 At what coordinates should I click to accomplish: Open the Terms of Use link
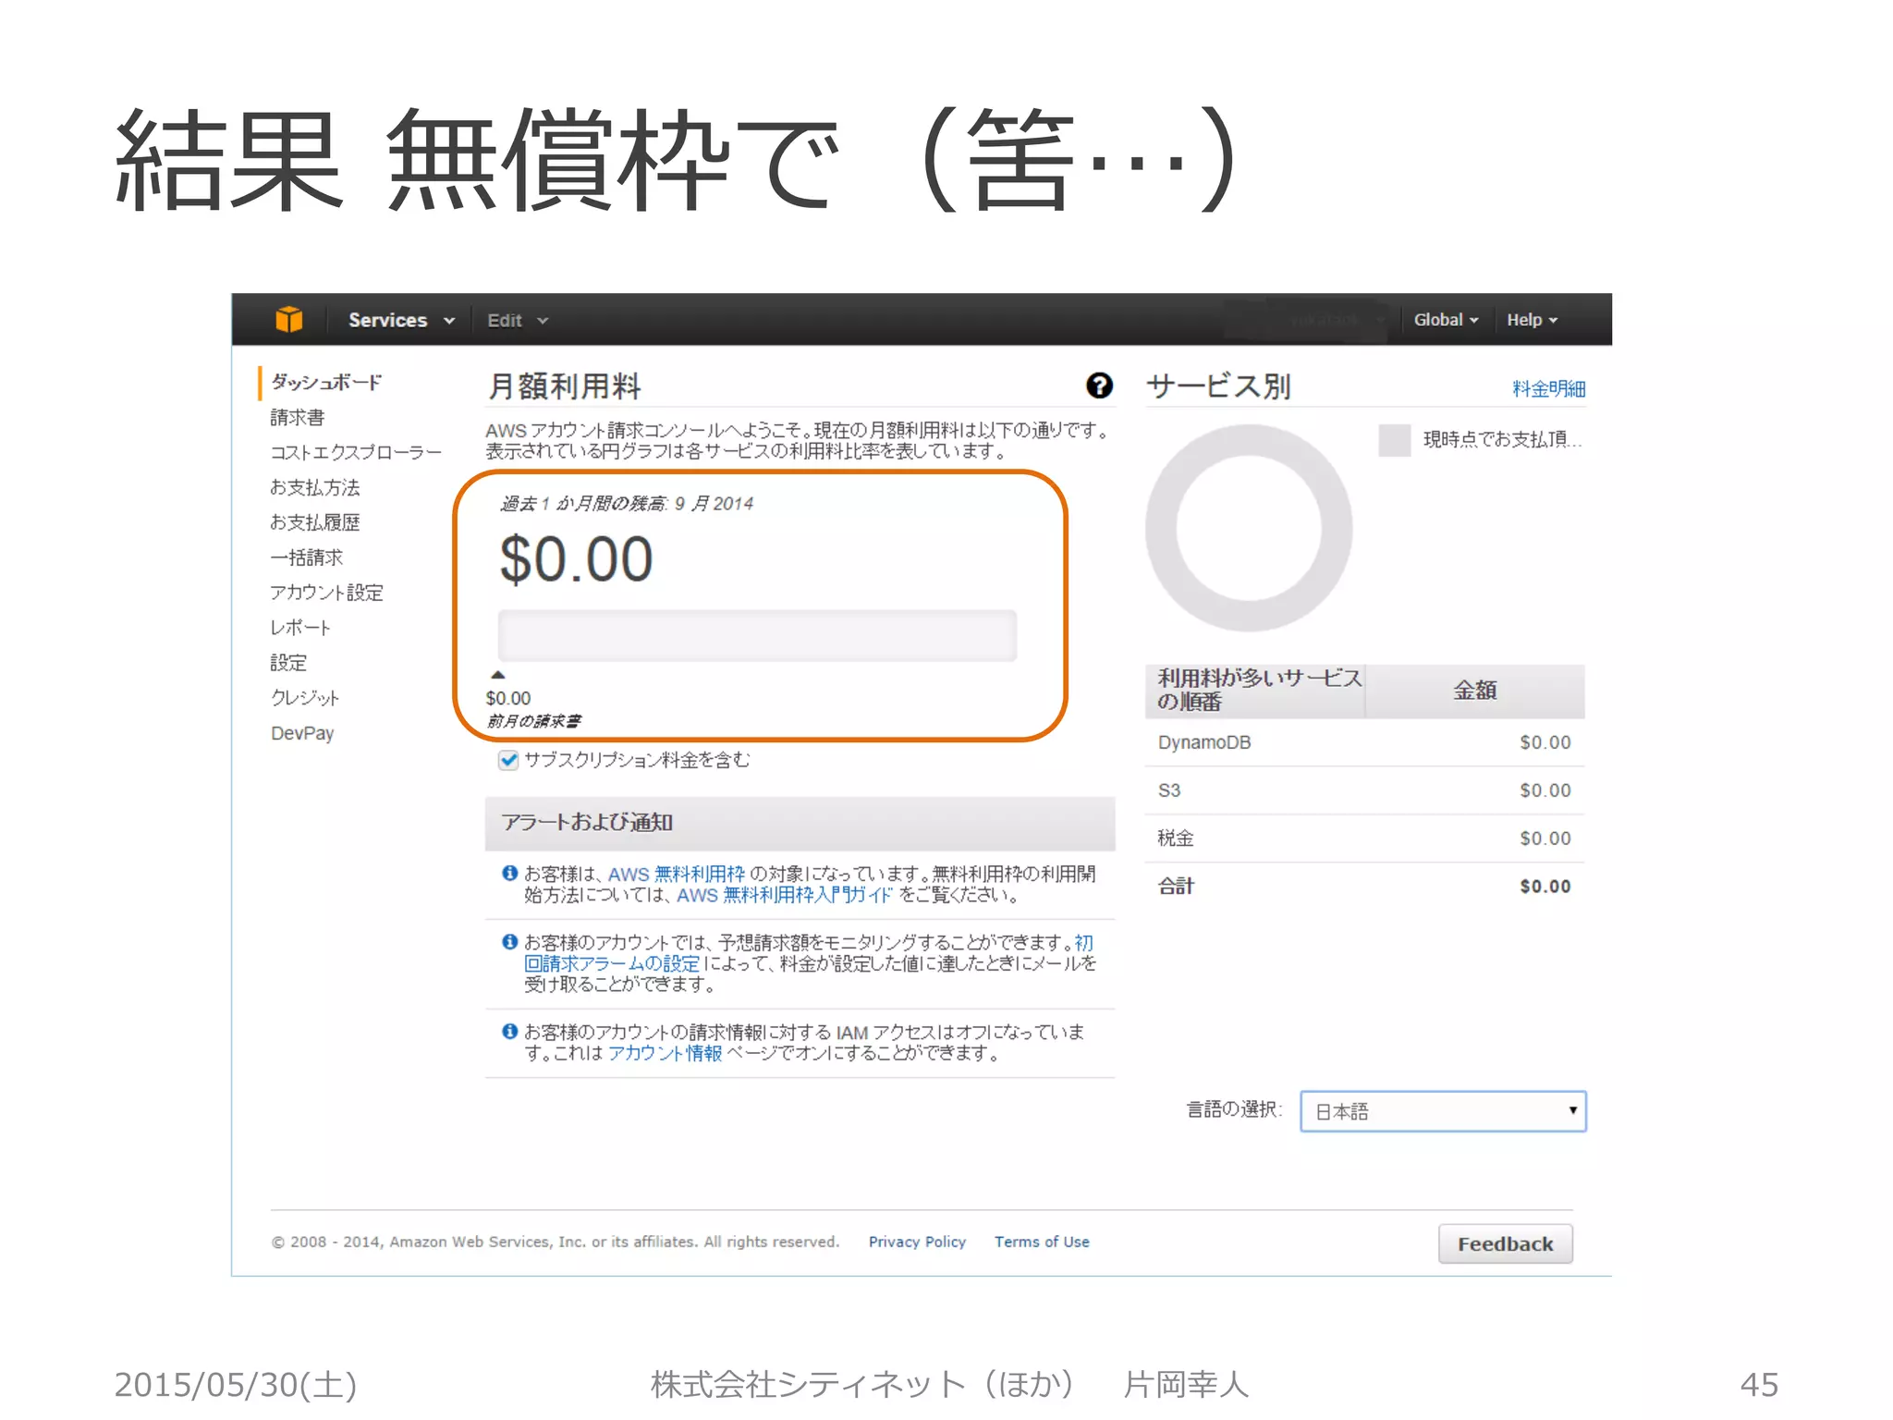point(1042,1242)
